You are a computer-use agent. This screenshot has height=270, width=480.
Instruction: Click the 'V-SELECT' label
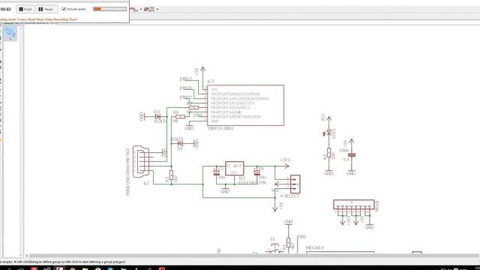pyautogui.click(x=290, y=196)
